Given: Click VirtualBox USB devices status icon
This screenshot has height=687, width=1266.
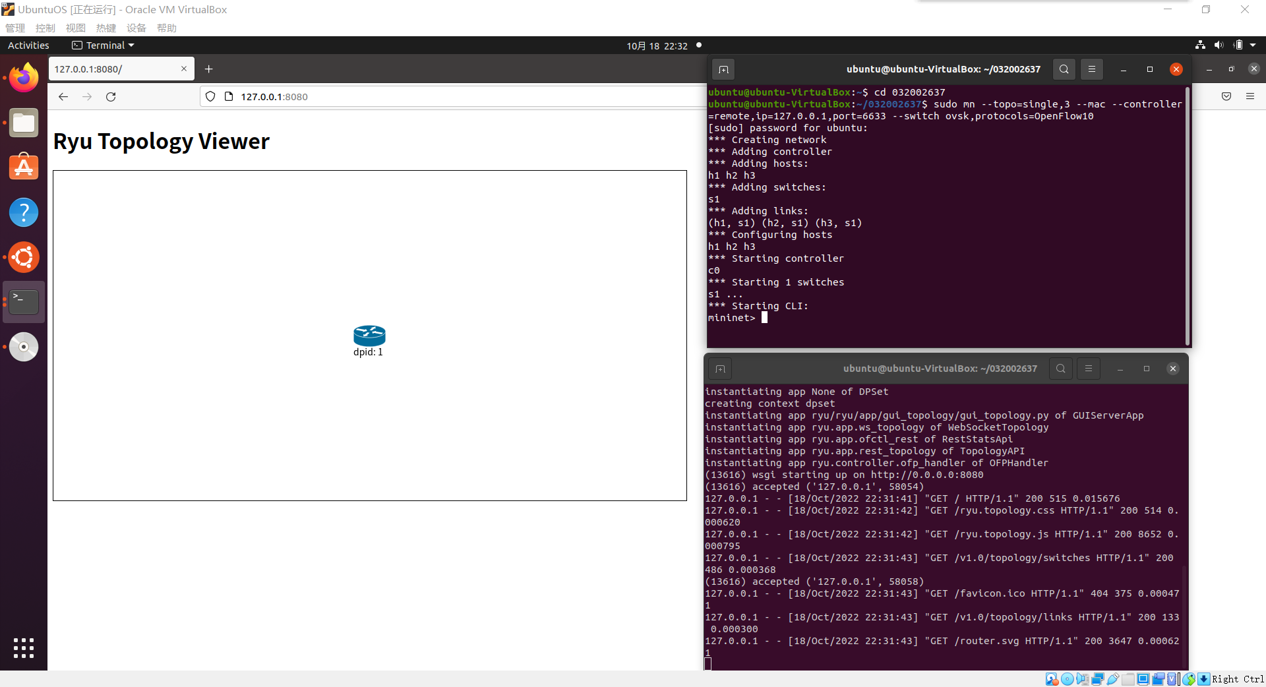Looking at the screenshot, I should pyautogui.click(x=1113, y=679).
